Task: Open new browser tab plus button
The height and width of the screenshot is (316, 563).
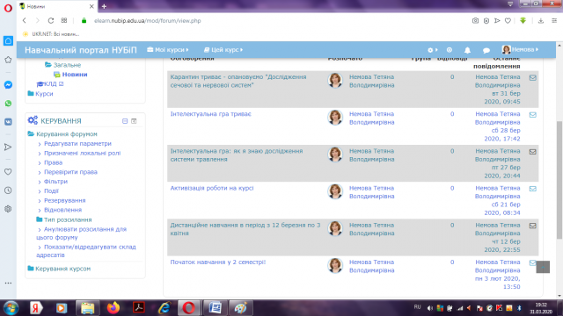Action: click(104, 6)
